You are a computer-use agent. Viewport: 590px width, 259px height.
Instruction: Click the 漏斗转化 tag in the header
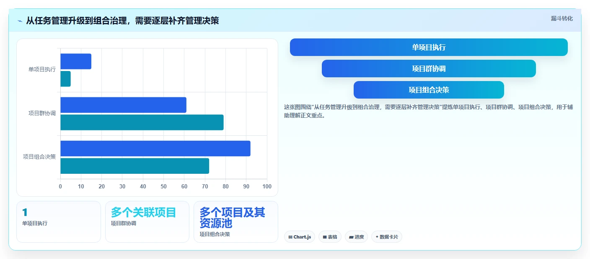562,18
